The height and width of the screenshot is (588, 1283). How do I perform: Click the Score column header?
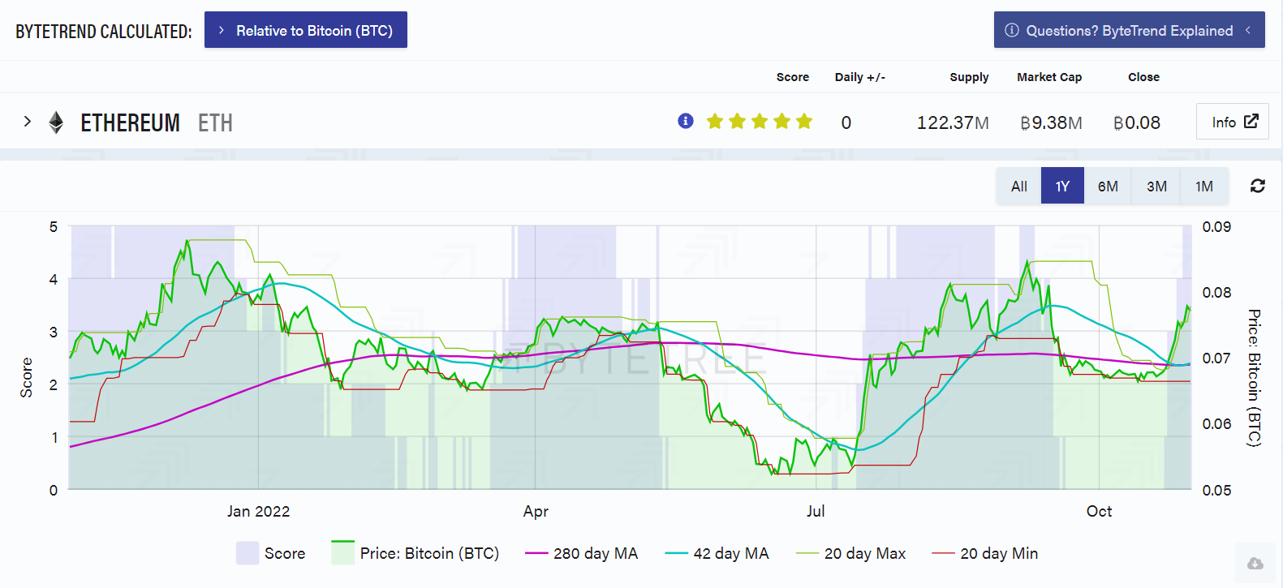point(792,77)
